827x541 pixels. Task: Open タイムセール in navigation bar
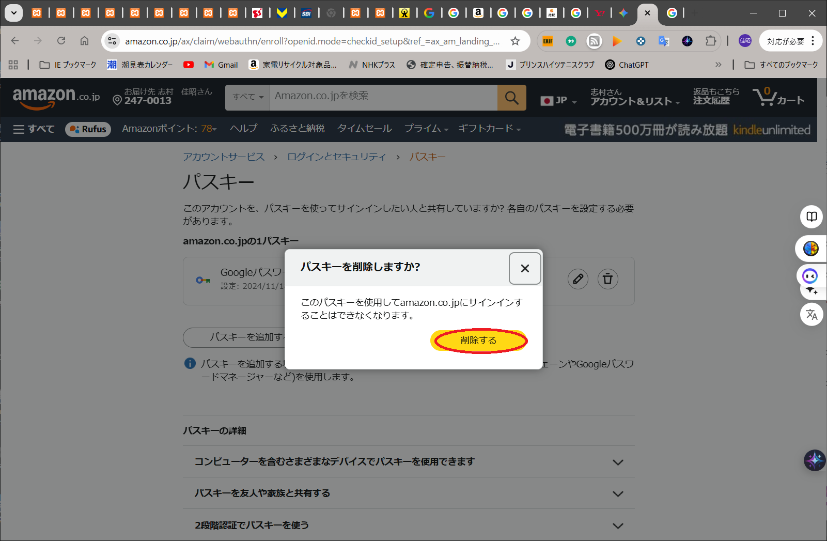[x=364, y=129]
